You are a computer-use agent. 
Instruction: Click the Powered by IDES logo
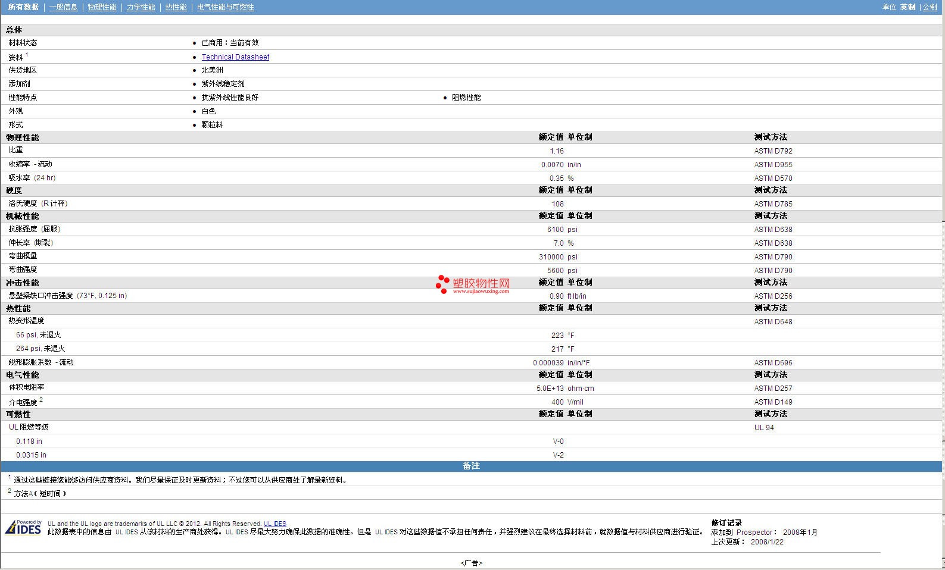pos(23,527)
